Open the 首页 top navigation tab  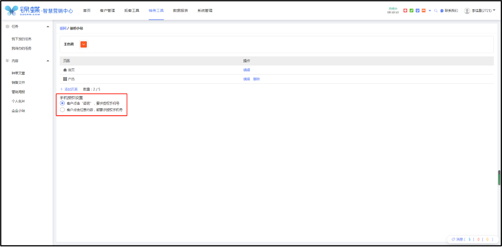click(x=87, y=10)
